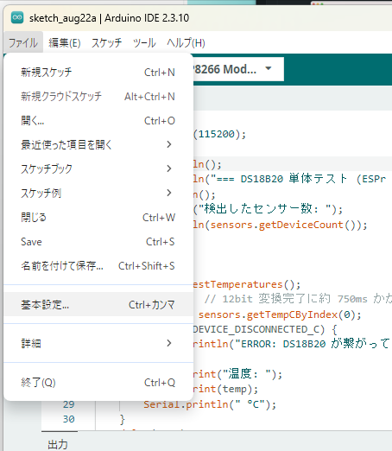Viewport: 392px width, 451px height.
Task: Choose 名前を付けて保存... entry
Action: pyautogui.click(x=98, y=265)
